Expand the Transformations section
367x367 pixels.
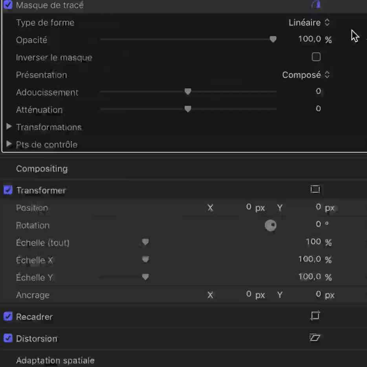point(9,127)
